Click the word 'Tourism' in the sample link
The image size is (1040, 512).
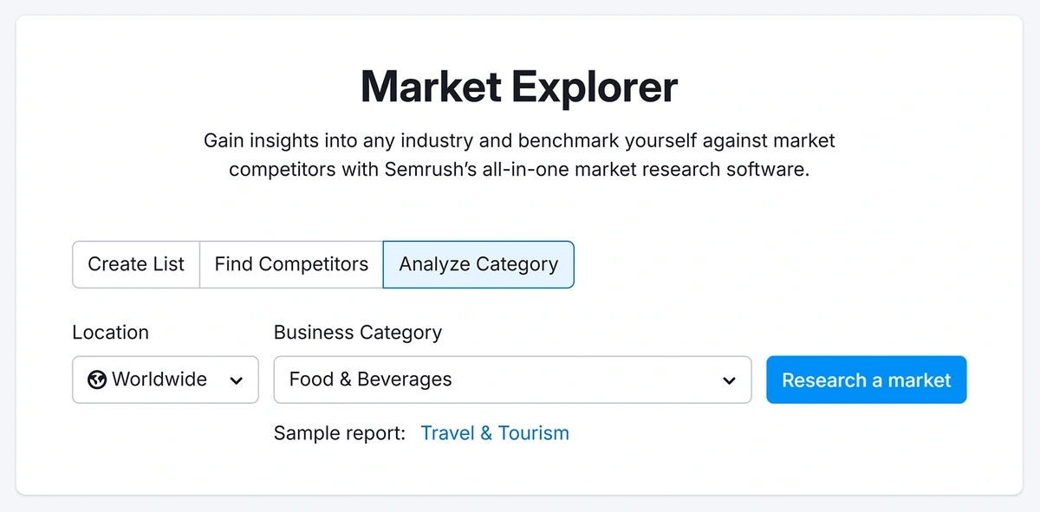(533, 433)
